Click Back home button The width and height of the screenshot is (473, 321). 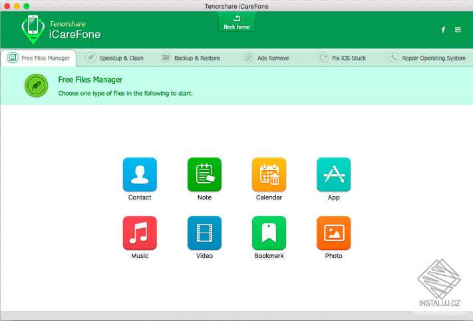pos(237,23)
